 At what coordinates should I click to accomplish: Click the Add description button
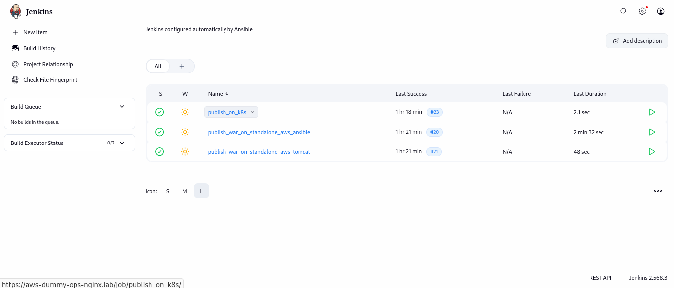(x=637, y=41)
